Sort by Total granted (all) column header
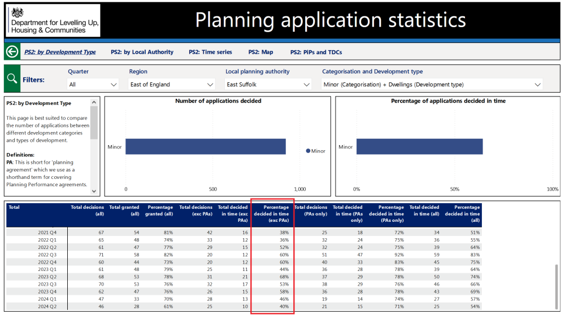565x315 pixels. click(124, 210)
